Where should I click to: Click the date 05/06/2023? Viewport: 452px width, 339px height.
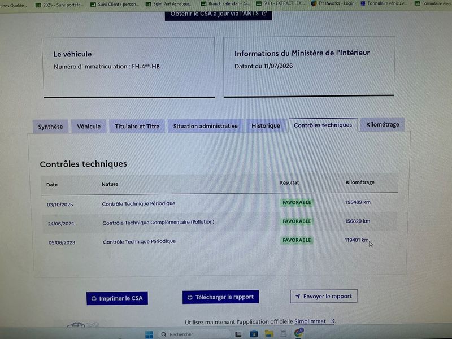62,243
